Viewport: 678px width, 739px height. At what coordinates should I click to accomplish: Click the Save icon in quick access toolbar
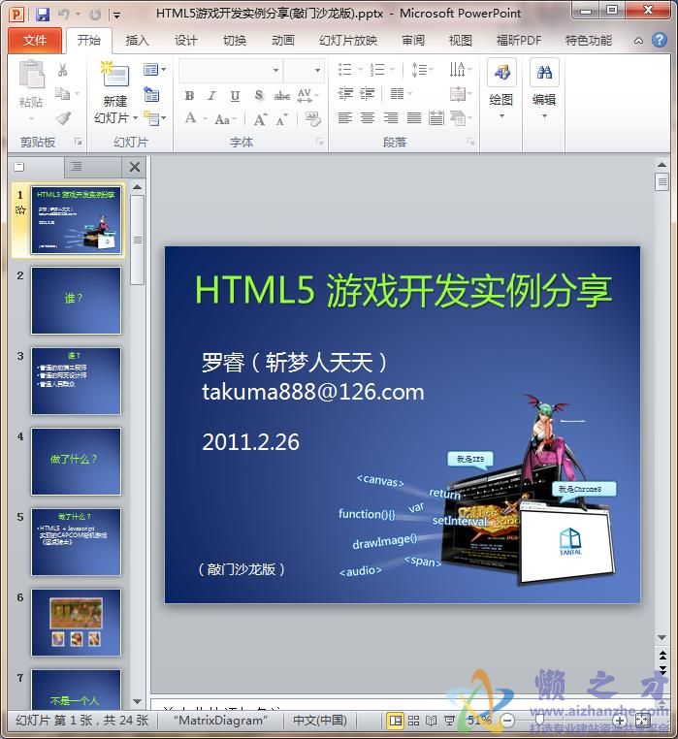click(43, 15)
